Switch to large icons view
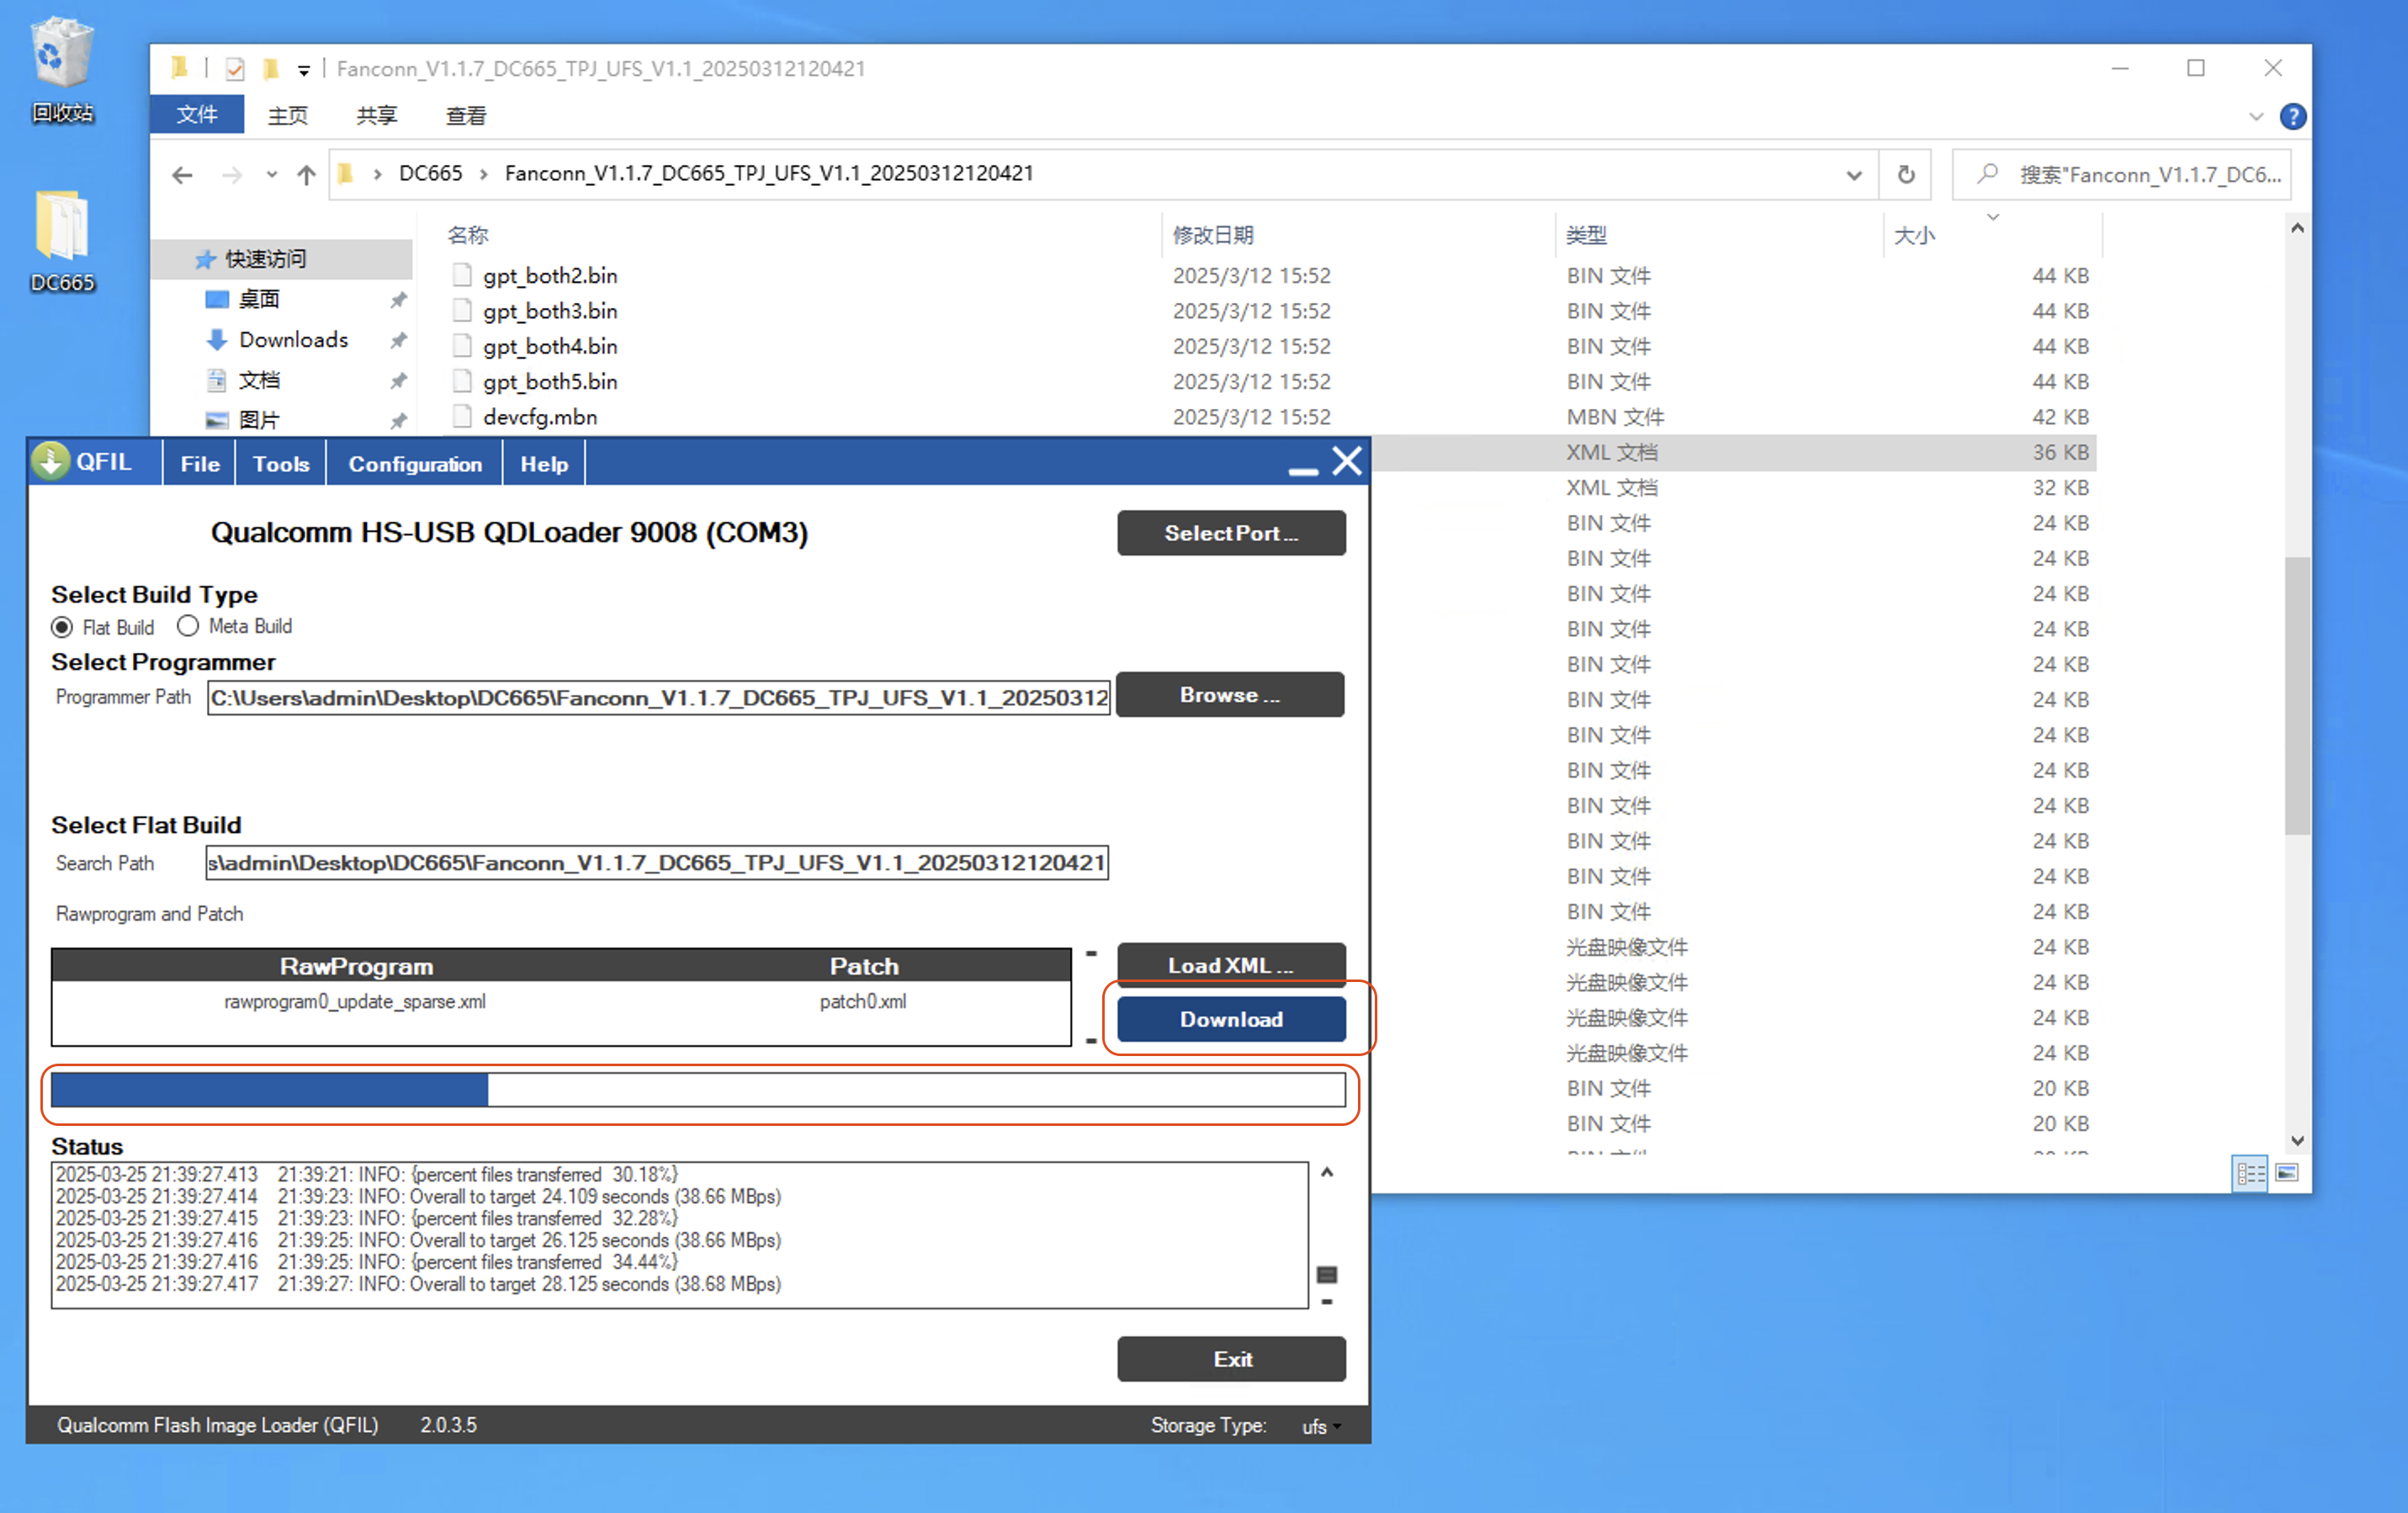 coord(2286,1172)
